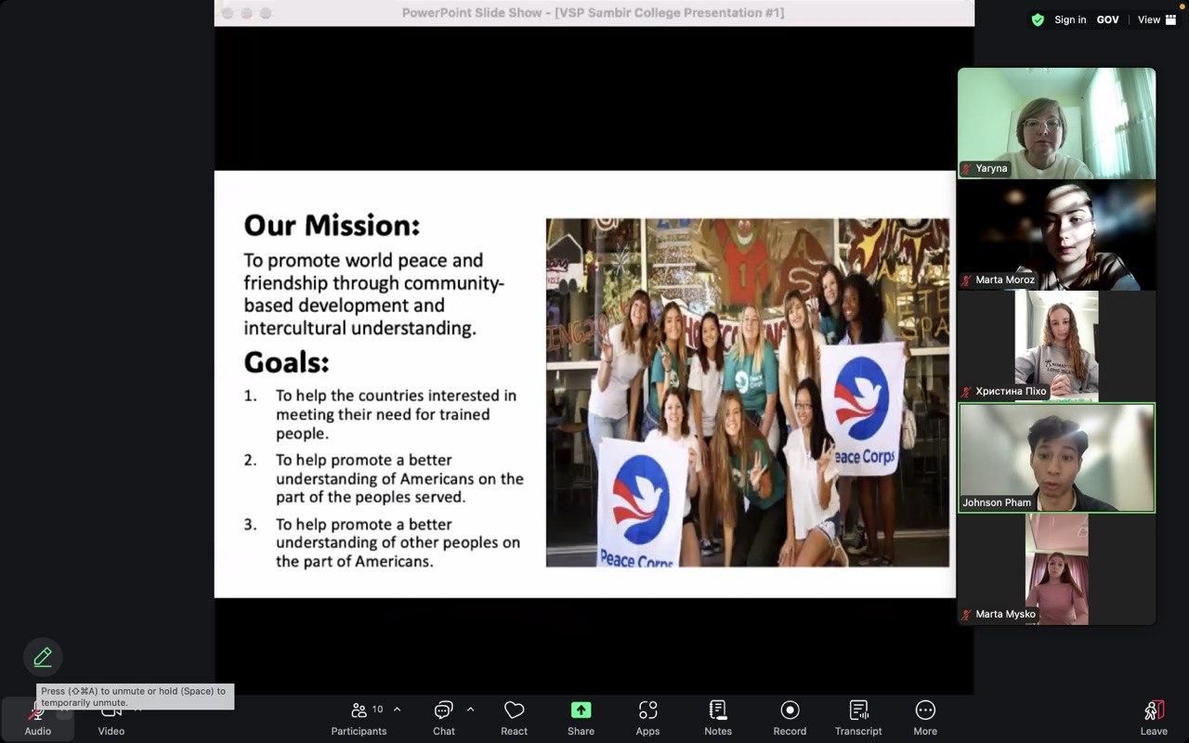Viewport: 1189px width, 743px height.
Task: Click the Yaryna name label
Action: (991, 168)
